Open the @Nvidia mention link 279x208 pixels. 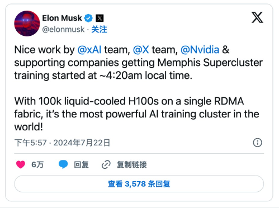pos(200,50)
